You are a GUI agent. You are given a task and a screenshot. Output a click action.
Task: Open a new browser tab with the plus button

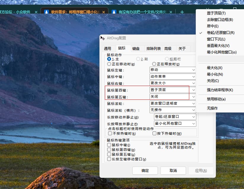(x=182, y=12)
